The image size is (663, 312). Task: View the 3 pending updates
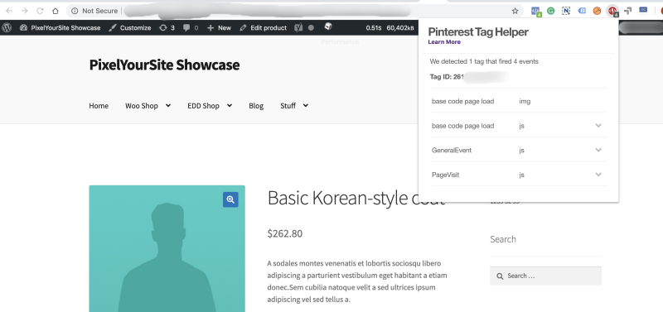click(x=167, y=28)
